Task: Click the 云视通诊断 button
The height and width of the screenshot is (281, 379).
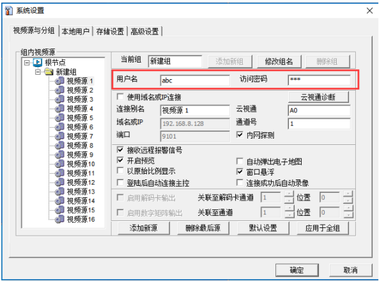Action: click(318, 97)
